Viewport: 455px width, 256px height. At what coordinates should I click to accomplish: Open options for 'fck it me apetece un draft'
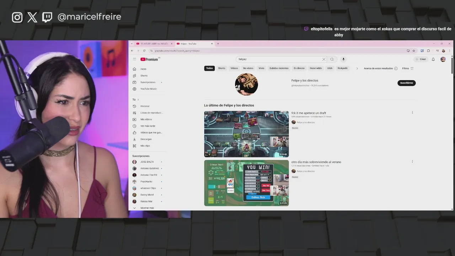click(x=412, y=113)
